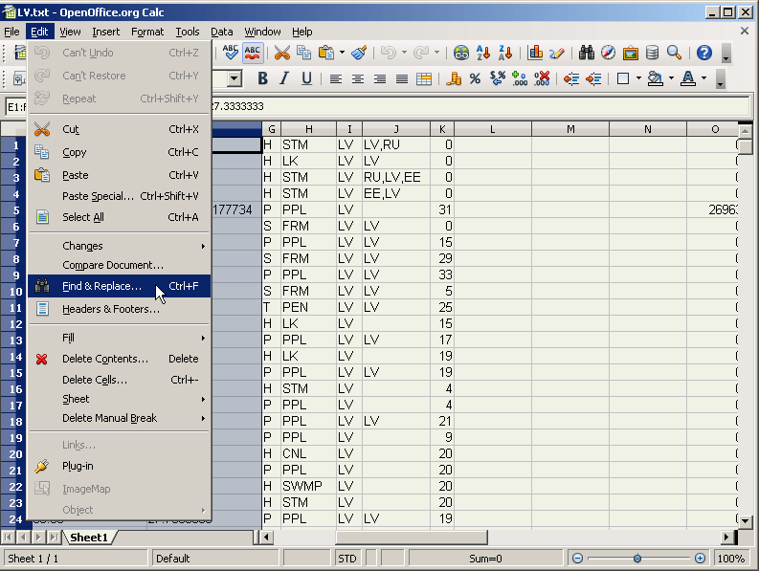The image size is (759, 571).
Task: Open Data Sources icon
Action: (x=652, y=53)
